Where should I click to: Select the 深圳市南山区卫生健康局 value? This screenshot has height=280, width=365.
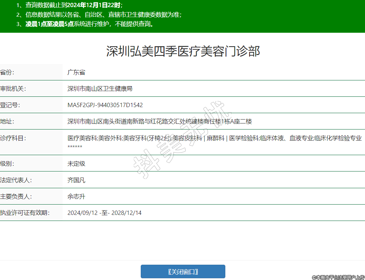pyautogui.click(x=100, y=89)
